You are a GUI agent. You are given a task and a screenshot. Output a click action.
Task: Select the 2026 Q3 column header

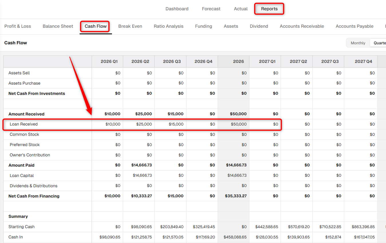[x=170, y=61]
